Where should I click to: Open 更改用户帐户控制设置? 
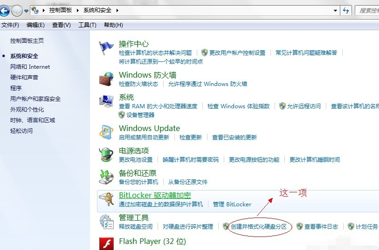[x=237, y=53]
